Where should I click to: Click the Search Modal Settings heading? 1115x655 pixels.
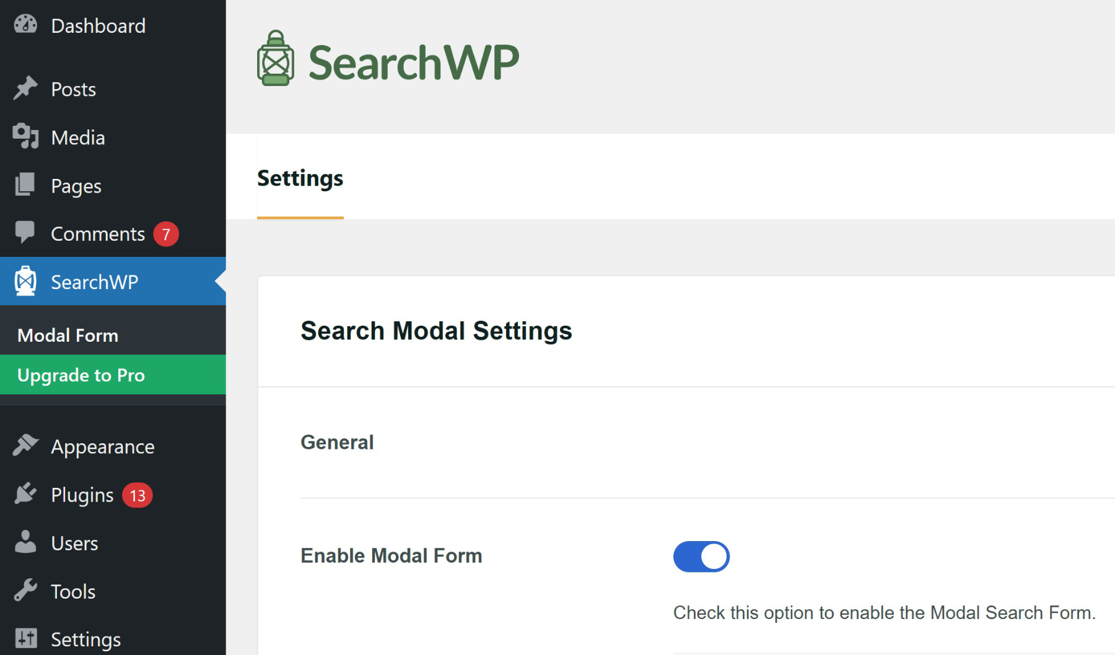[x=436, y=330]
